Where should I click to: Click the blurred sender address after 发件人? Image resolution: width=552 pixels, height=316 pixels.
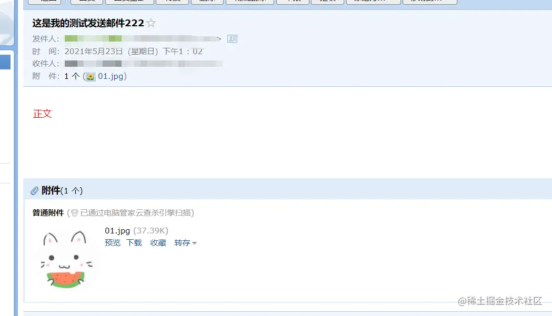tap(143, 38)
